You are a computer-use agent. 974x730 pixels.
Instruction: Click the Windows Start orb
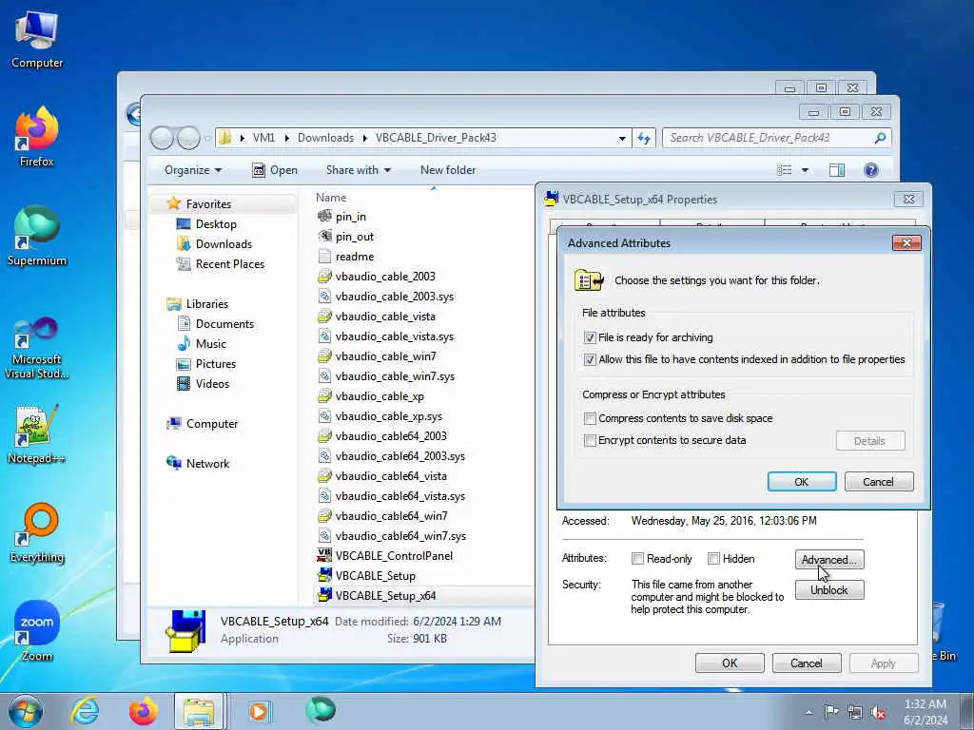25,711
